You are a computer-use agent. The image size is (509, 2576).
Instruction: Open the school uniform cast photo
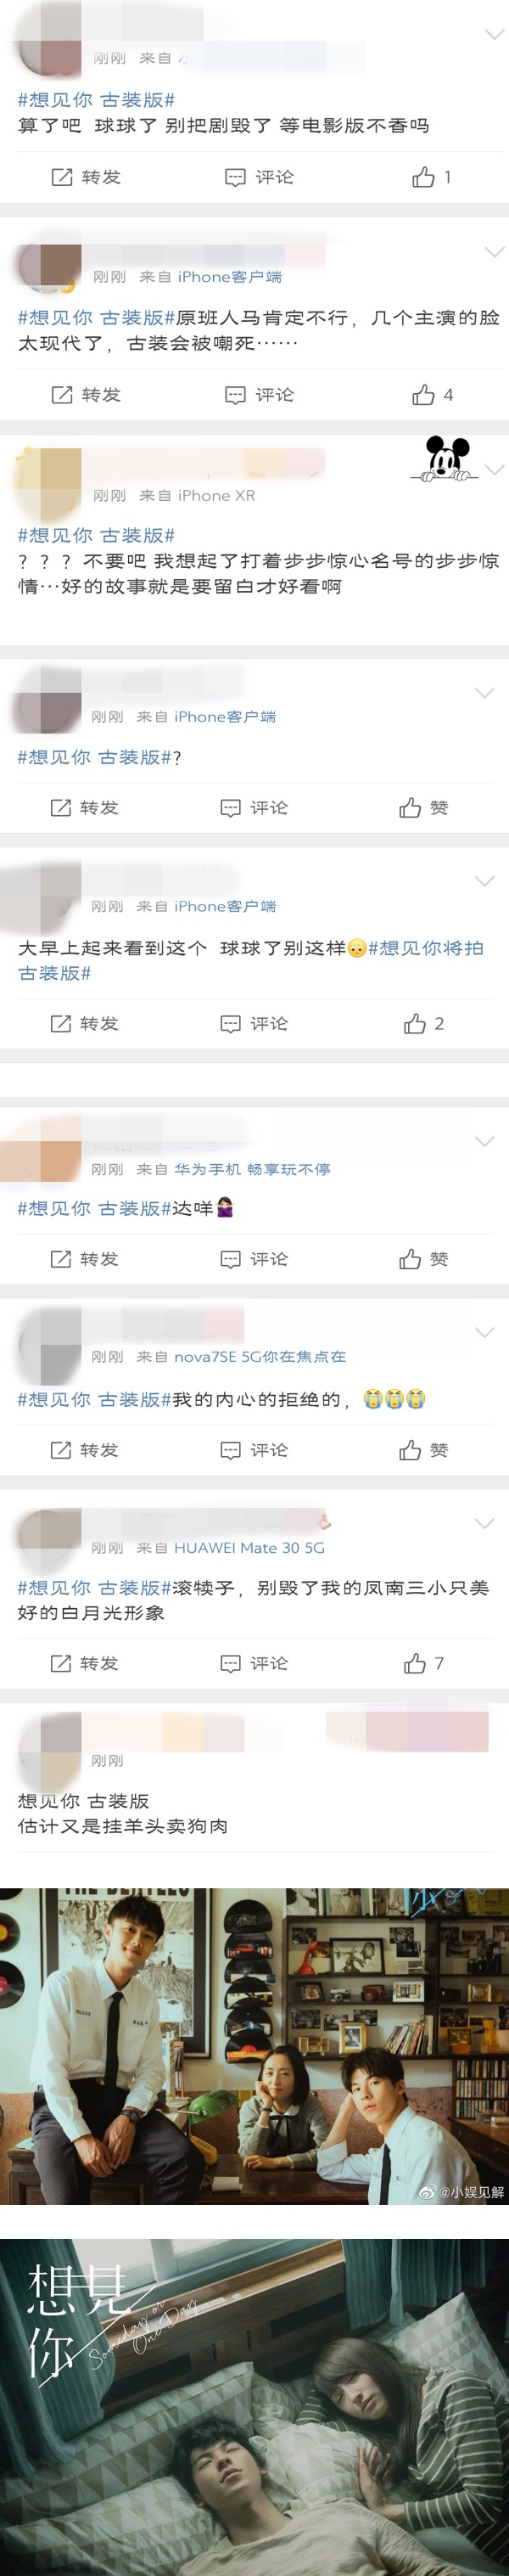[x=254, y=2046]
